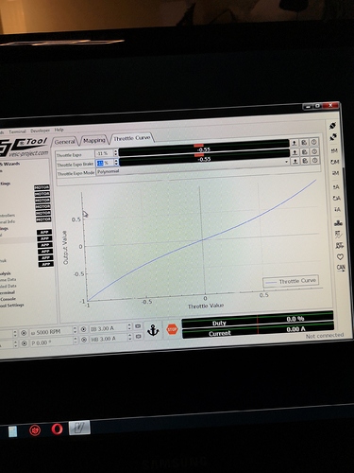Hit the red STOP icon

point(172,329)
